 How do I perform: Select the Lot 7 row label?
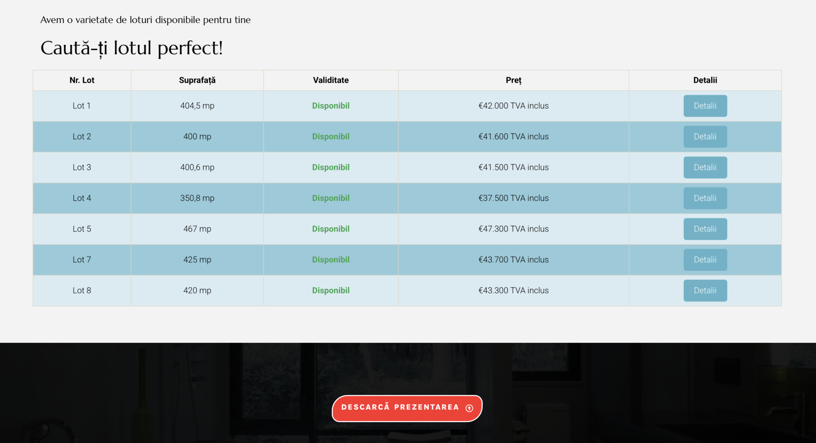tap(82, 260)
